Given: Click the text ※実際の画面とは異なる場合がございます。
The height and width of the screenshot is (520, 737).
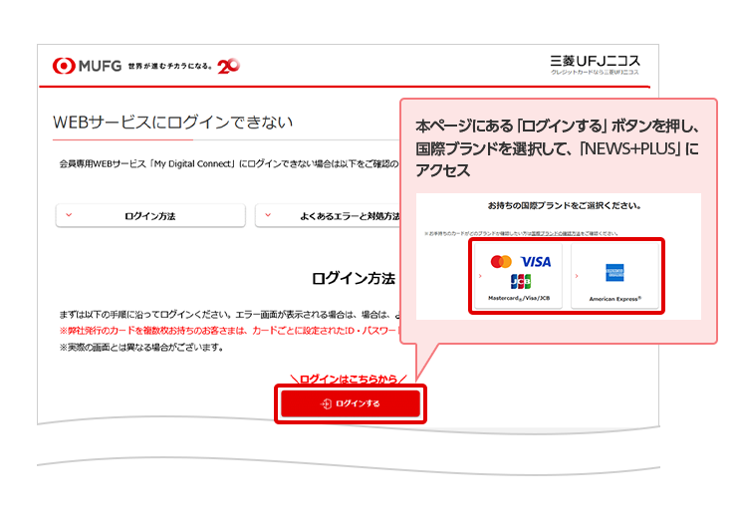Looking at the screenshot, I should pos(142,348).
